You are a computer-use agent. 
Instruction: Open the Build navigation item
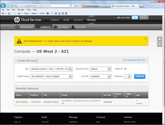pyautogui.click(x=66, y=20)
